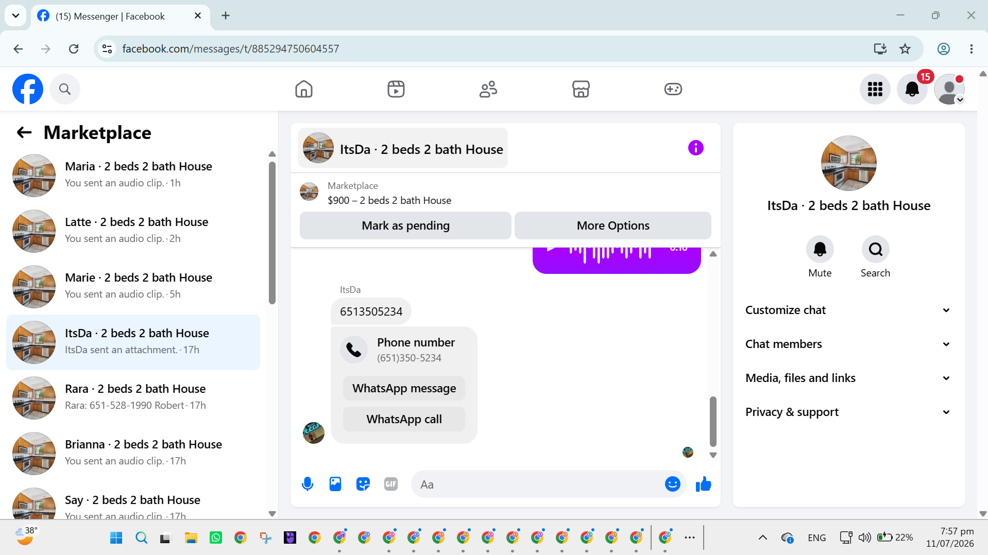Screen dimensions: 988x555
Task: Open the Latte 2 beds 2 bath House chat
Action: tap(133, 231)
